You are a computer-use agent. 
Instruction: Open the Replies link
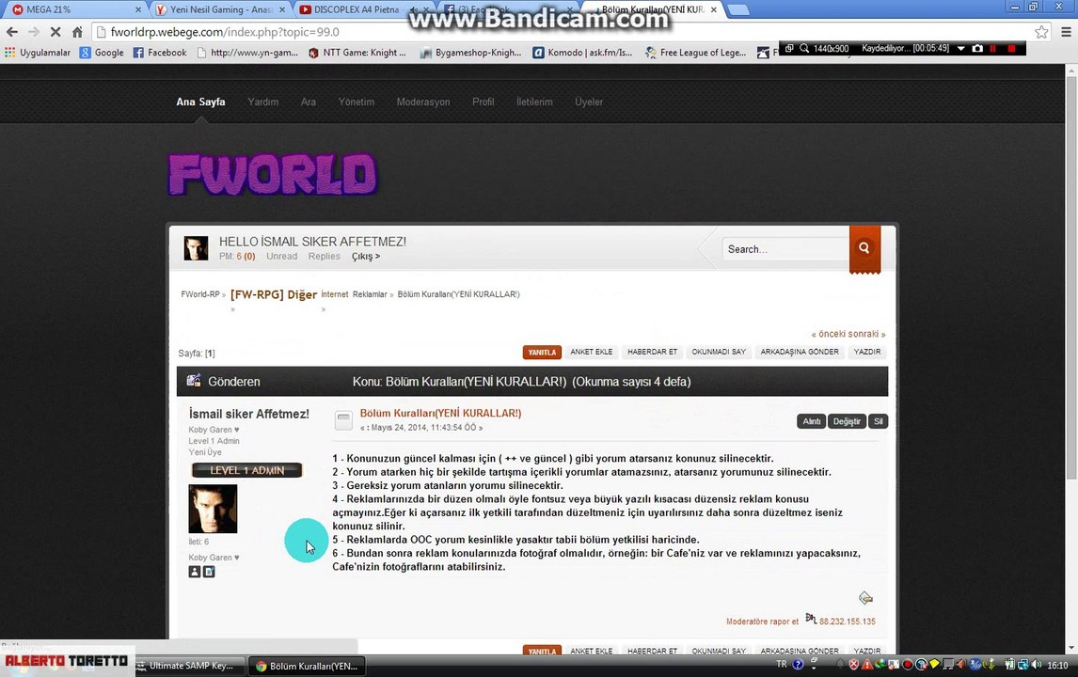[x=324, y=257]
